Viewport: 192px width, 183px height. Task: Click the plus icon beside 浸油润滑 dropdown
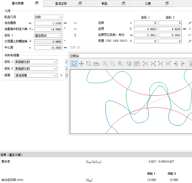(x=61, y=75)
